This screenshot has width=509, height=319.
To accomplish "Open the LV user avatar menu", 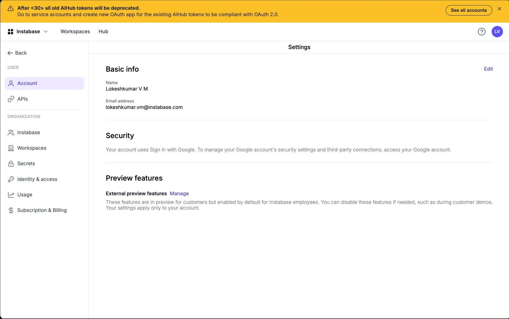I will point(497,32).
